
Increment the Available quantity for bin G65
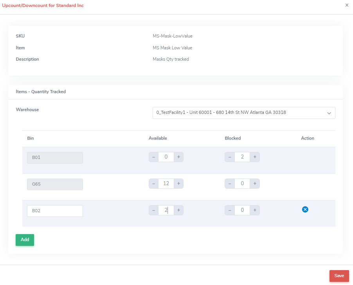tap(178, 183)
